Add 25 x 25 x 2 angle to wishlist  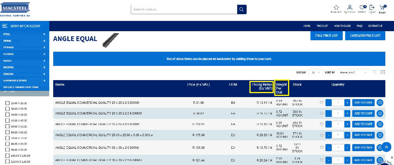pyautogui.click(x=321, y=103)
